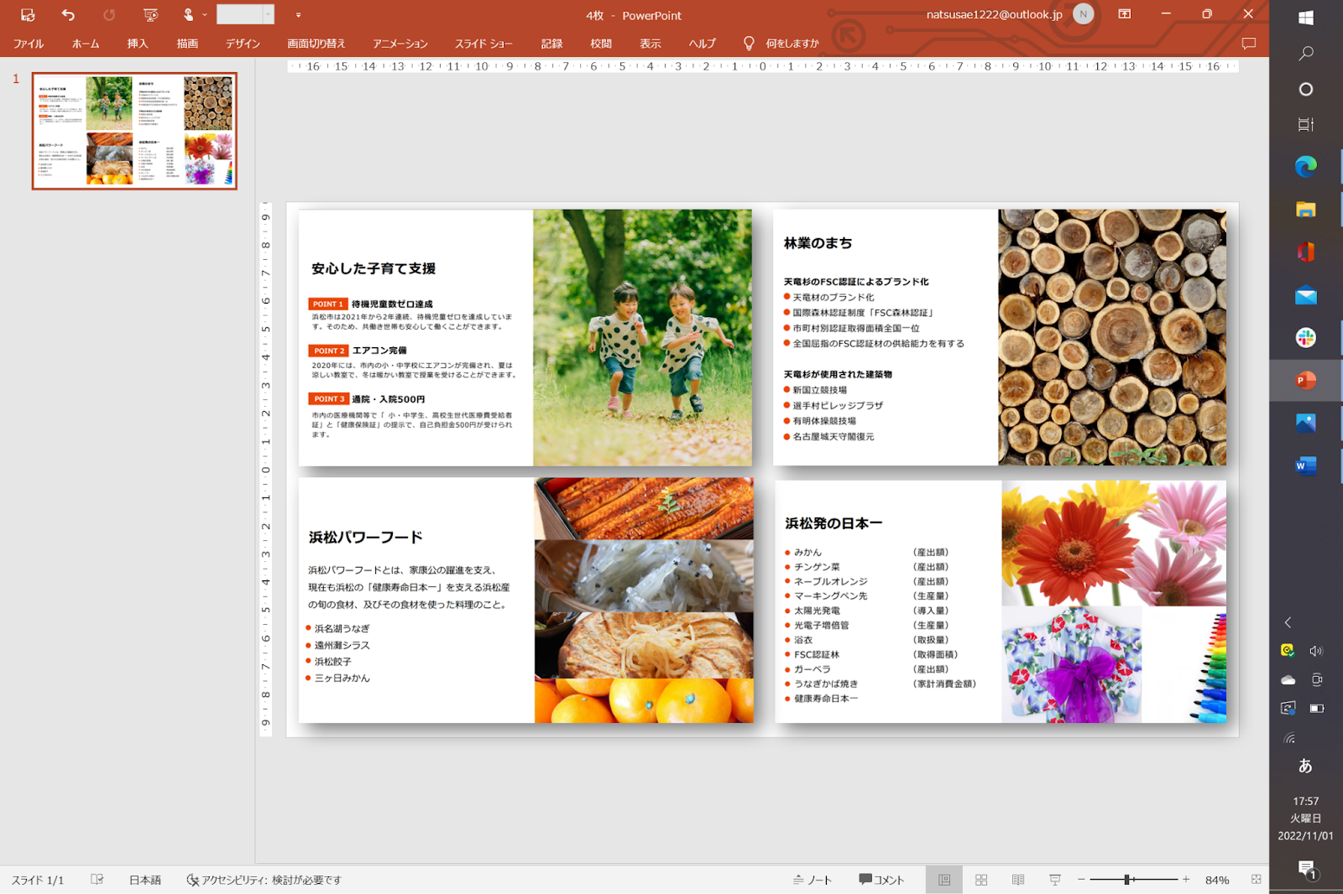Toggle the Notes pane
1343x894 pixels.
pos(813,880)
